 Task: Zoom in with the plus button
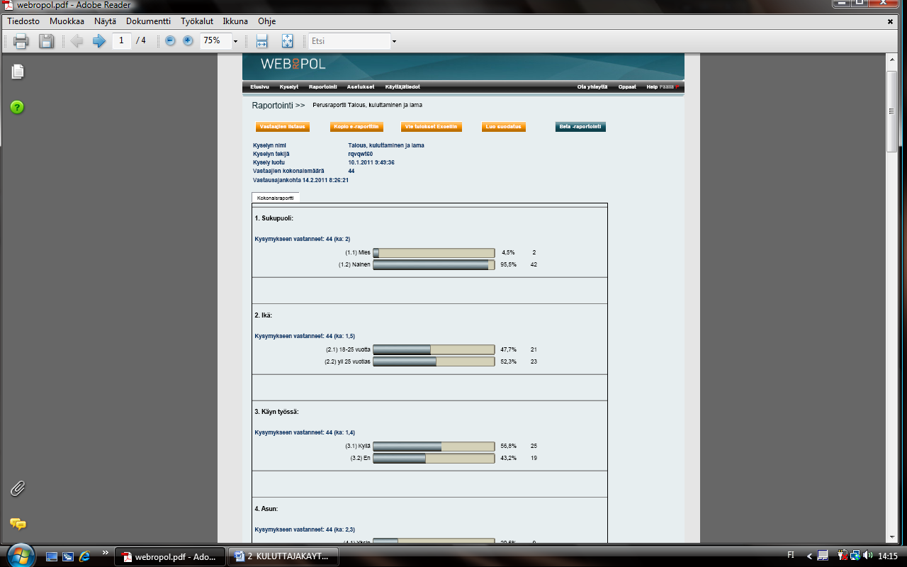click(188, 41)
